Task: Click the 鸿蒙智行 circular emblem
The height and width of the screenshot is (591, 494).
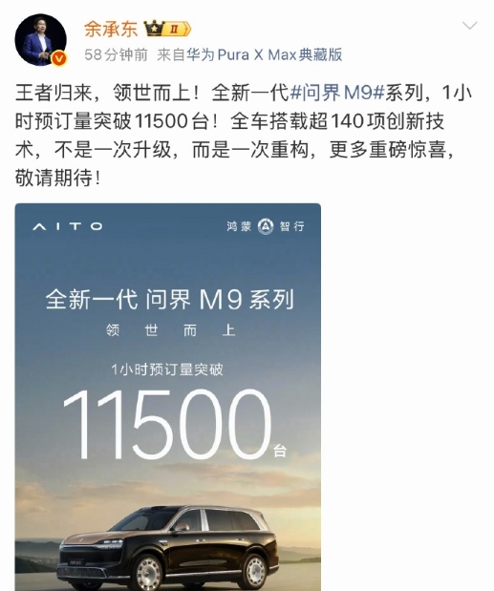Action: click(266, 226)
